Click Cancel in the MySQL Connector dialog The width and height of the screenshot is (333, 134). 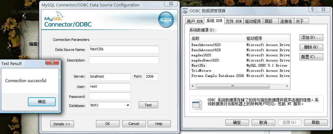click(x=134, y=124)
